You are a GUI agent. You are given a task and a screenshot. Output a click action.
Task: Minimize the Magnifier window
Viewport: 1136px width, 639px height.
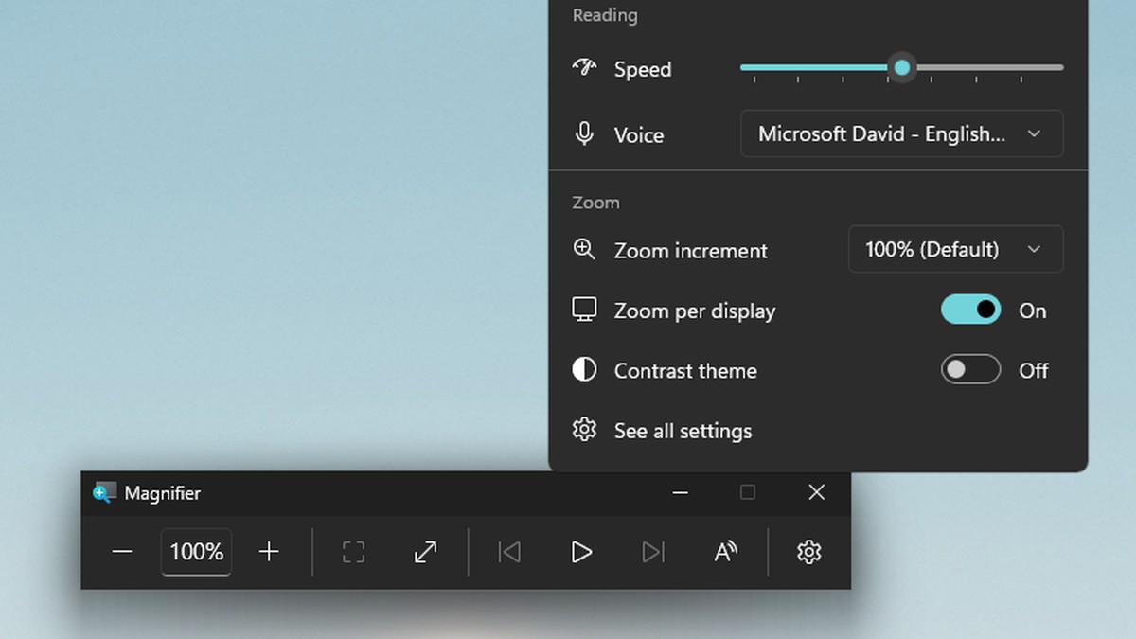(x=679, y=492)
